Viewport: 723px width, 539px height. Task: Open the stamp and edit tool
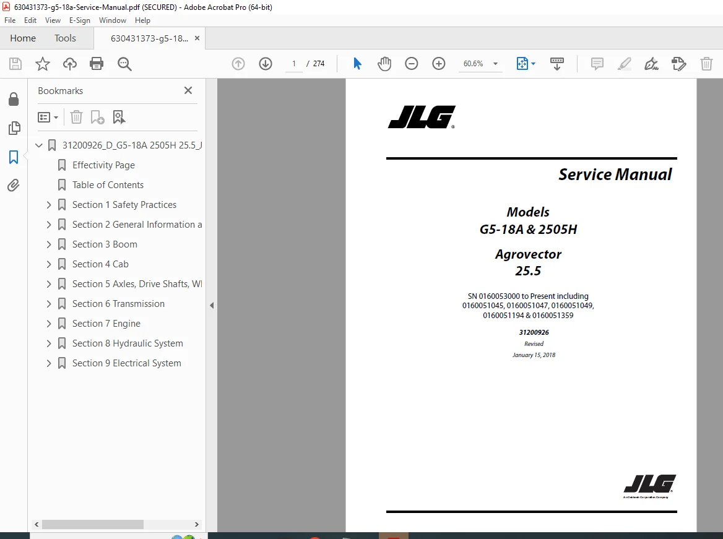678,64
